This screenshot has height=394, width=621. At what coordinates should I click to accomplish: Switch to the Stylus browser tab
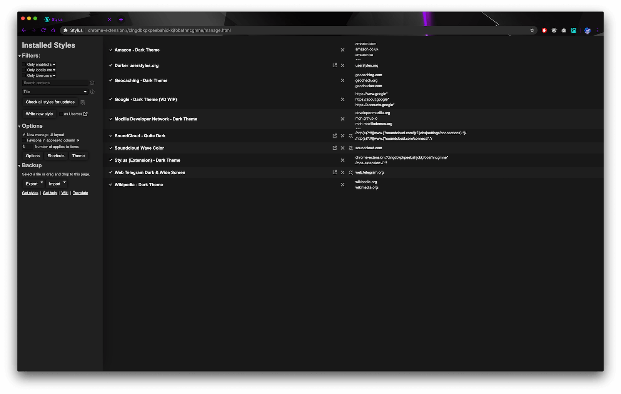pos(69,19)
